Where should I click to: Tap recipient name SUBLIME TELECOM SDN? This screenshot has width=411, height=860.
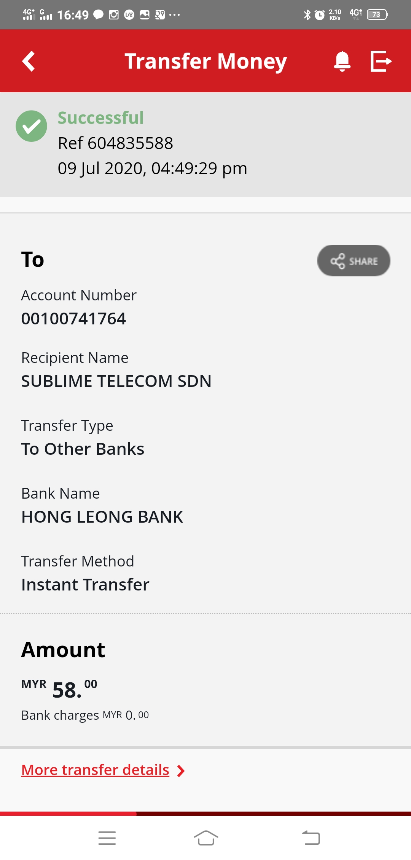coord(116,381)
